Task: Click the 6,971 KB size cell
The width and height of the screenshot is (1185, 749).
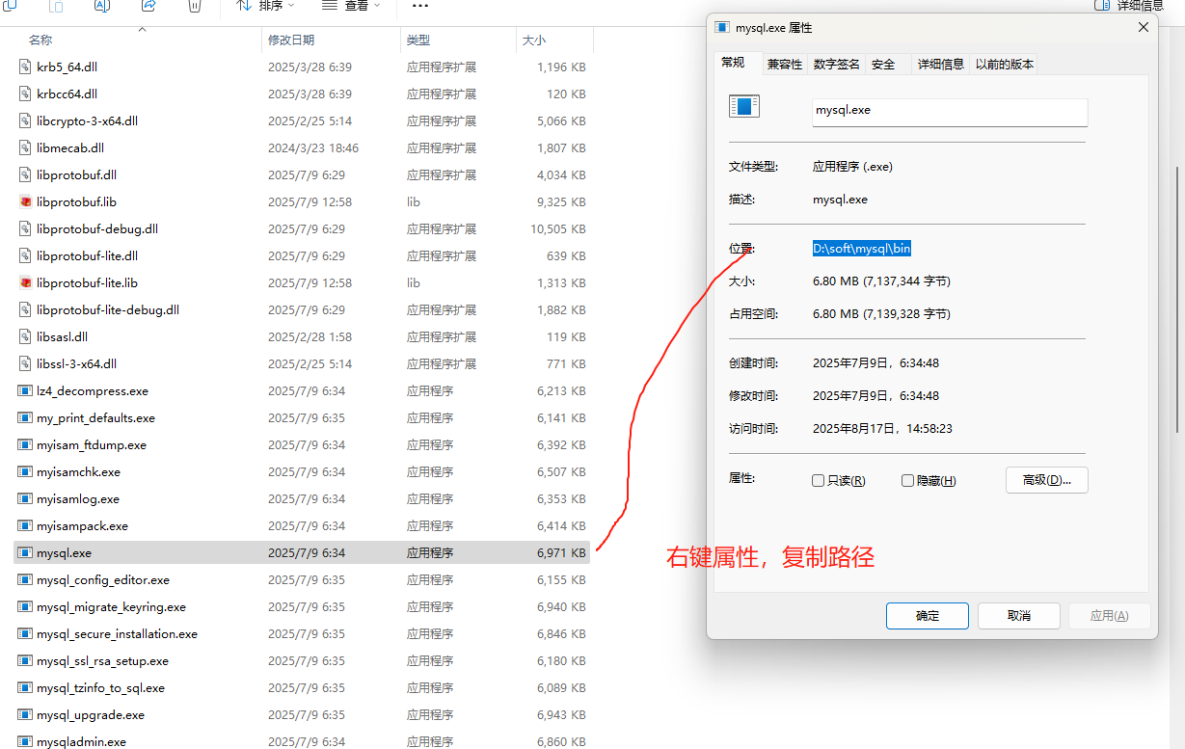Action: (561, 553)
